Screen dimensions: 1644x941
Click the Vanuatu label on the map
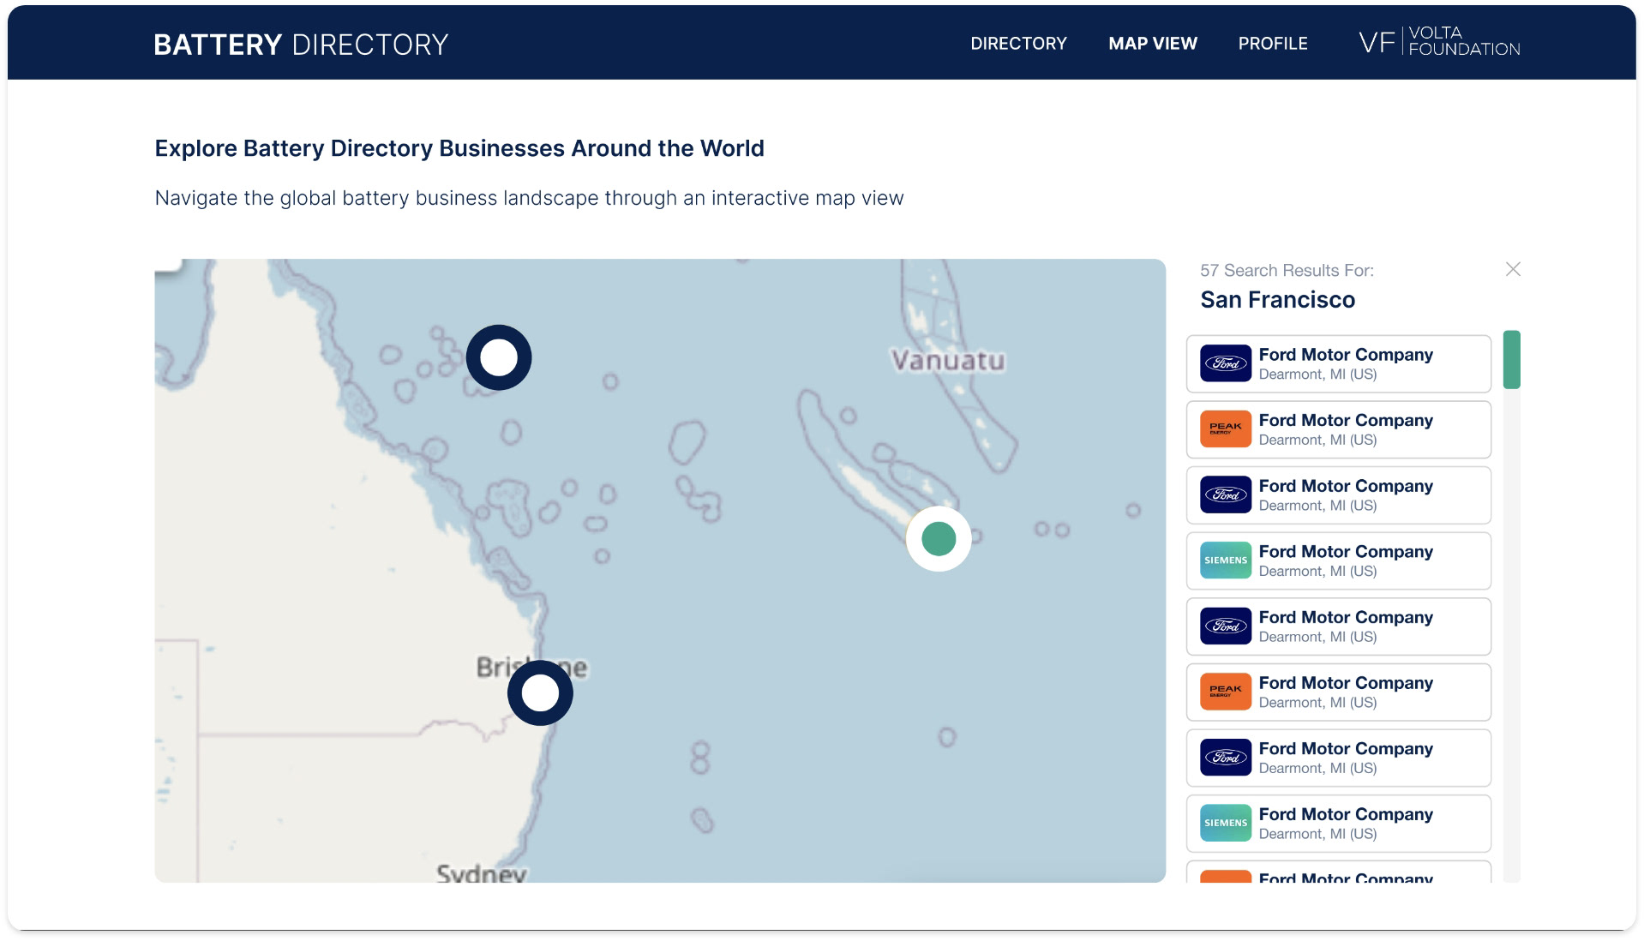point(947,360)
